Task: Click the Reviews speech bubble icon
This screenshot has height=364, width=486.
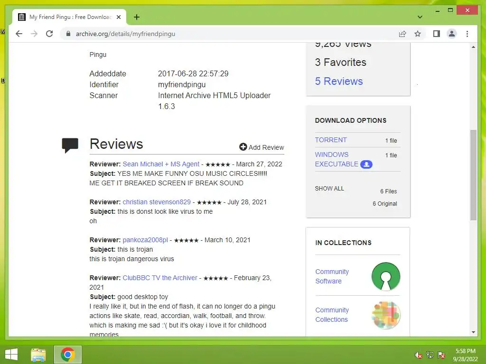Action: click(70, 145)
